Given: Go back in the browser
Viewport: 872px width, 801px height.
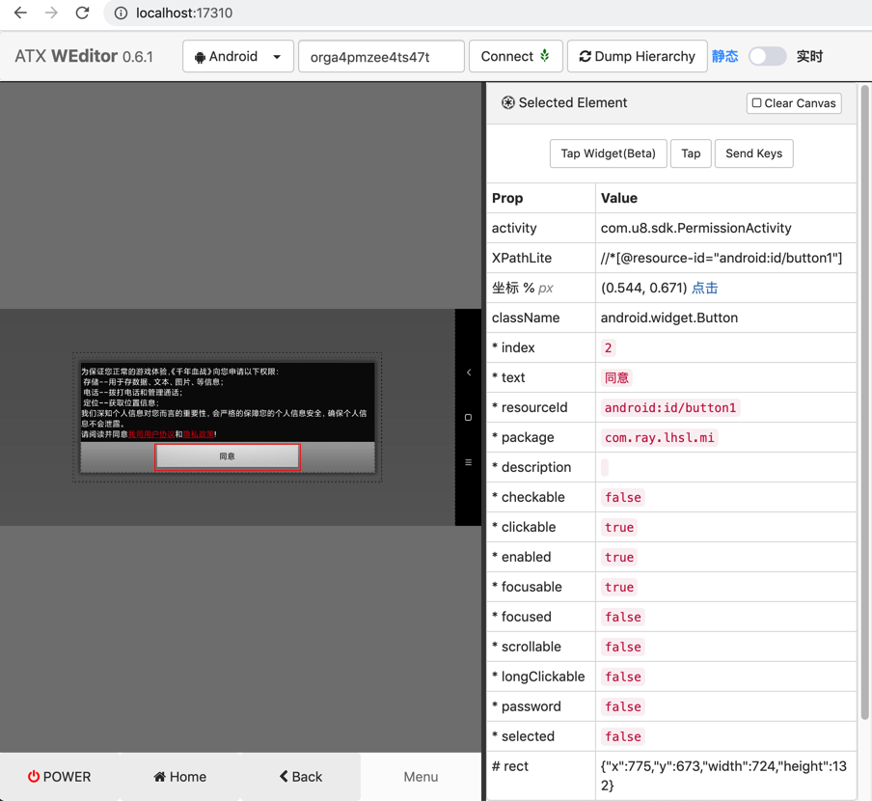Looking at the screenshot, I should pyautogui.click(x=20, y=13).
